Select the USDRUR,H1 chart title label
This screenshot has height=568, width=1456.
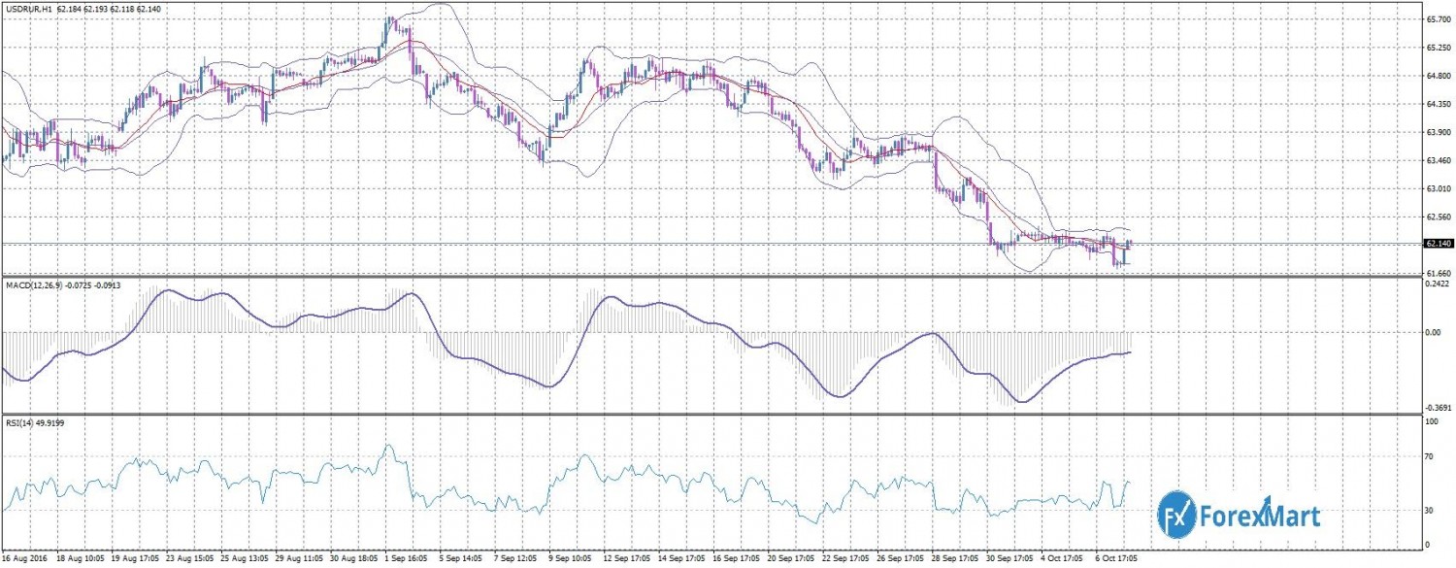[x=29, y=9]
